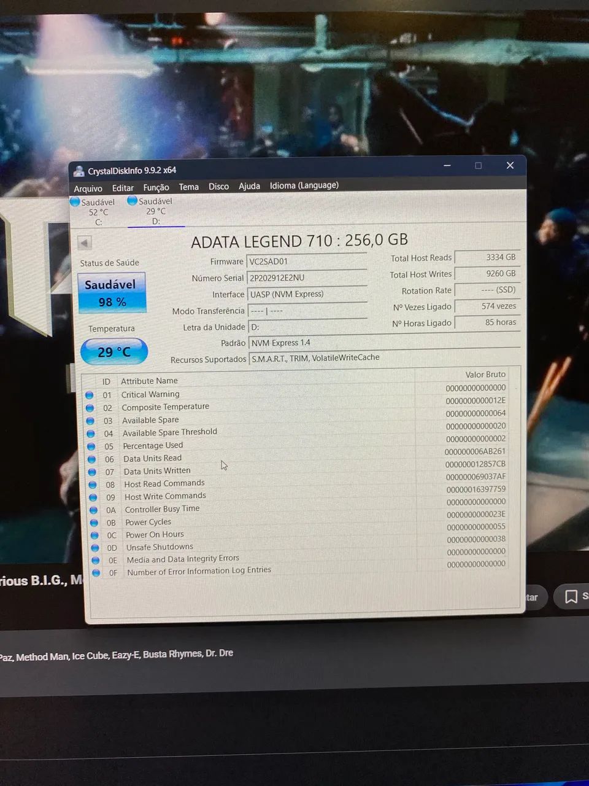This screenshot has height=786, width=589.
Task: Minimize the CrystalDiskInfo window
Action: click(x=447, y=166)
